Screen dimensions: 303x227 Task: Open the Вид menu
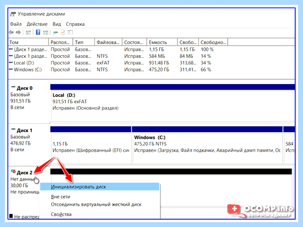[57, 24]
